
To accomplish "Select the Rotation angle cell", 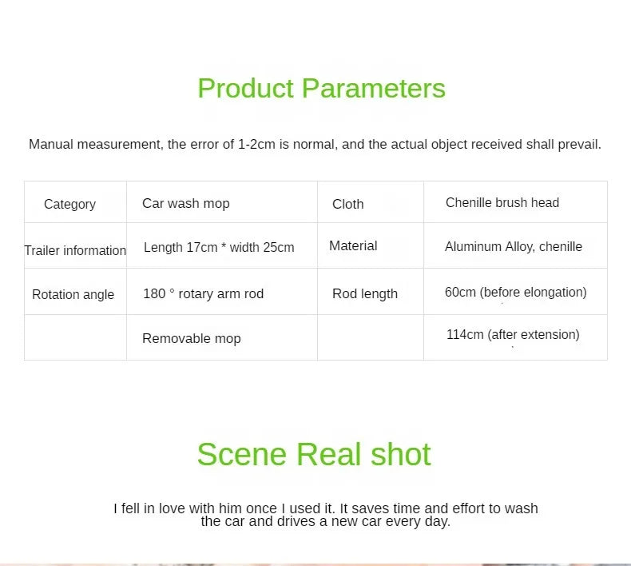I will point(73,294).
